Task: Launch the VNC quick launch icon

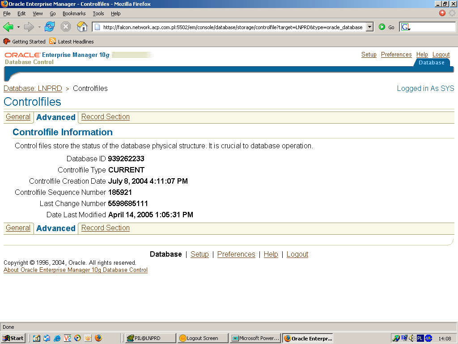Action: point(67,338)
